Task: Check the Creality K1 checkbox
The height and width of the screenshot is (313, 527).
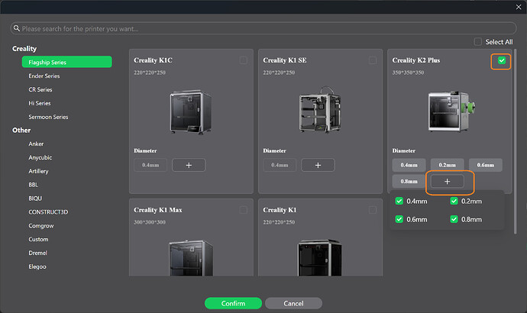Action: (x=373, y=210)
